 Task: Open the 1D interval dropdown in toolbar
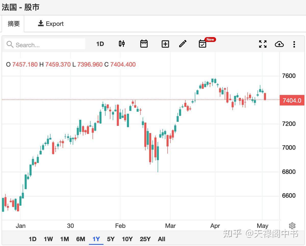coord(100,44)
